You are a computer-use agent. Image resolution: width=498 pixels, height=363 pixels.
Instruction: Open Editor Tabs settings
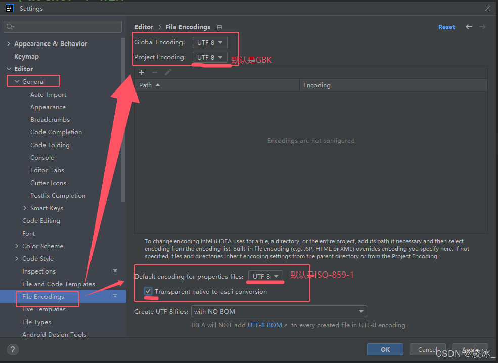pos(47,170)
